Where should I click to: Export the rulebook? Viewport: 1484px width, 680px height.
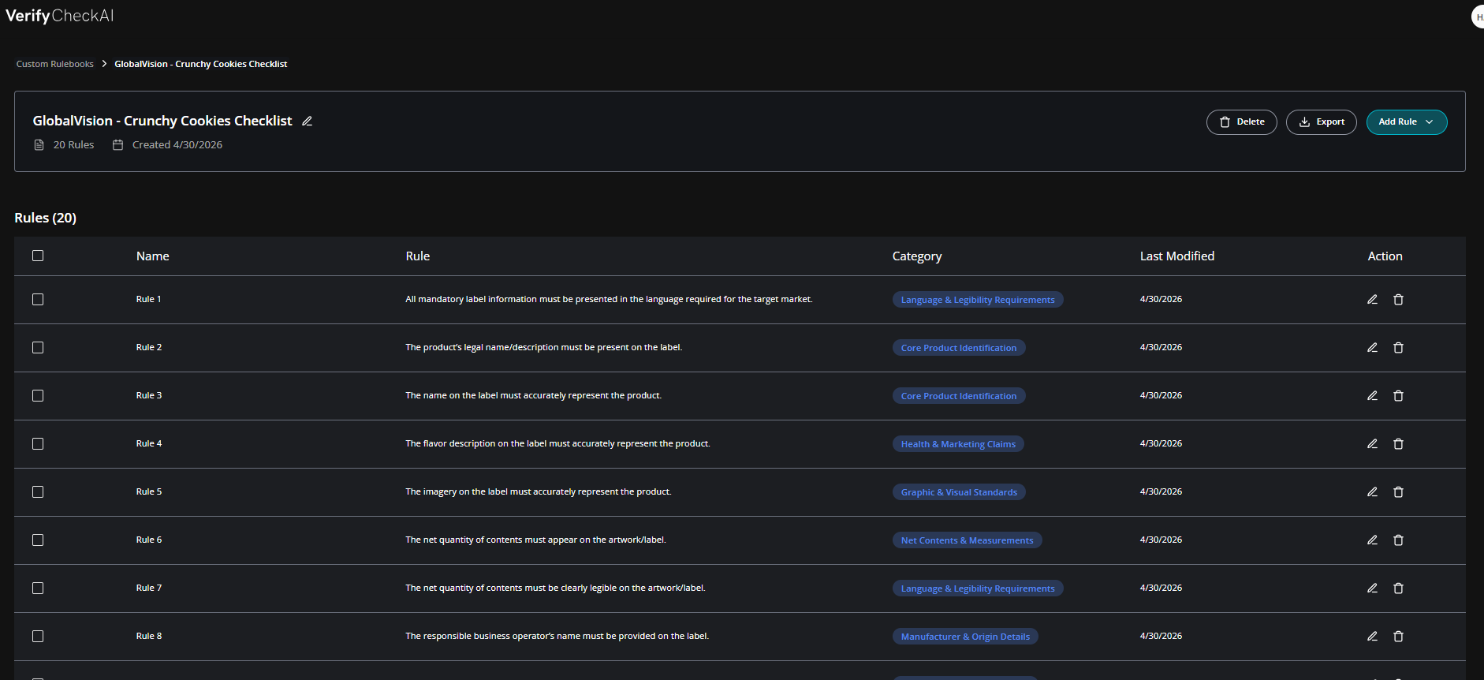click(1322, 122)
